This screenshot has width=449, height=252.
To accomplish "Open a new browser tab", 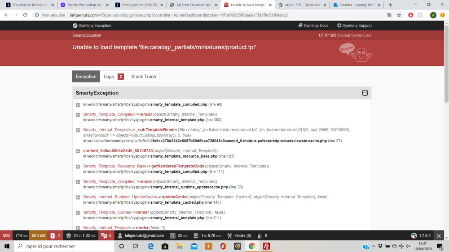I will [x=390, y=5].
